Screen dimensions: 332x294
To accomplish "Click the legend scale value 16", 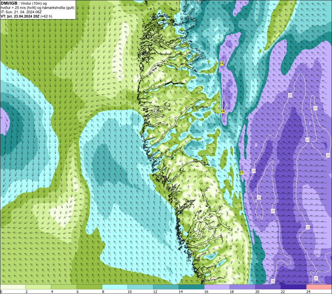I will coord(206,292).
